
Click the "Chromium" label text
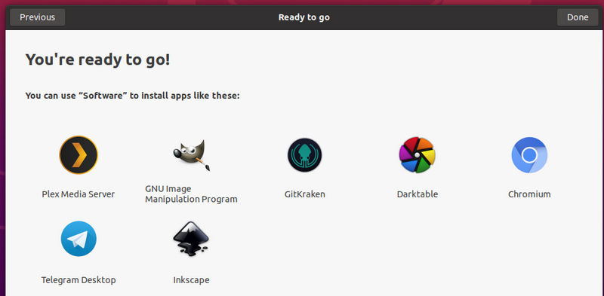point(529,194)
